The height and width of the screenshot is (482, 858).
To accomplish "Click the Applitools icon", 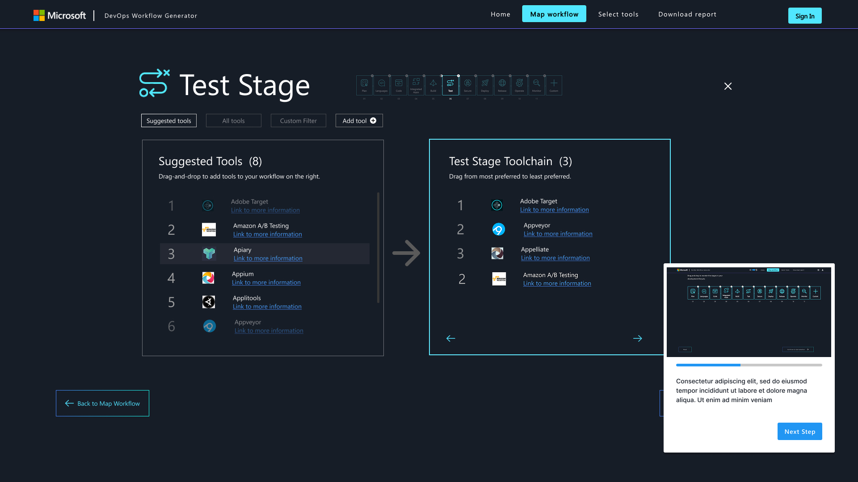I will pyautogui.click(x=209, y=302).
